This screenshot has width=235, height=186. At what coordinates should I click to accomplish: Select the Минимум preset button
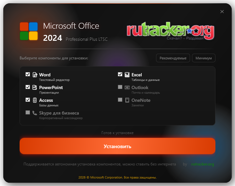204,58
